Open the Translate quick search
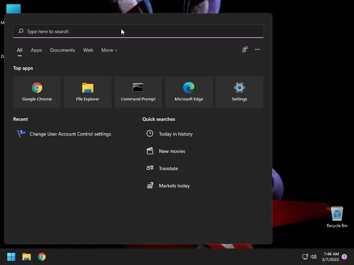Viewport: 354px width, 265px height. point(168,168)
